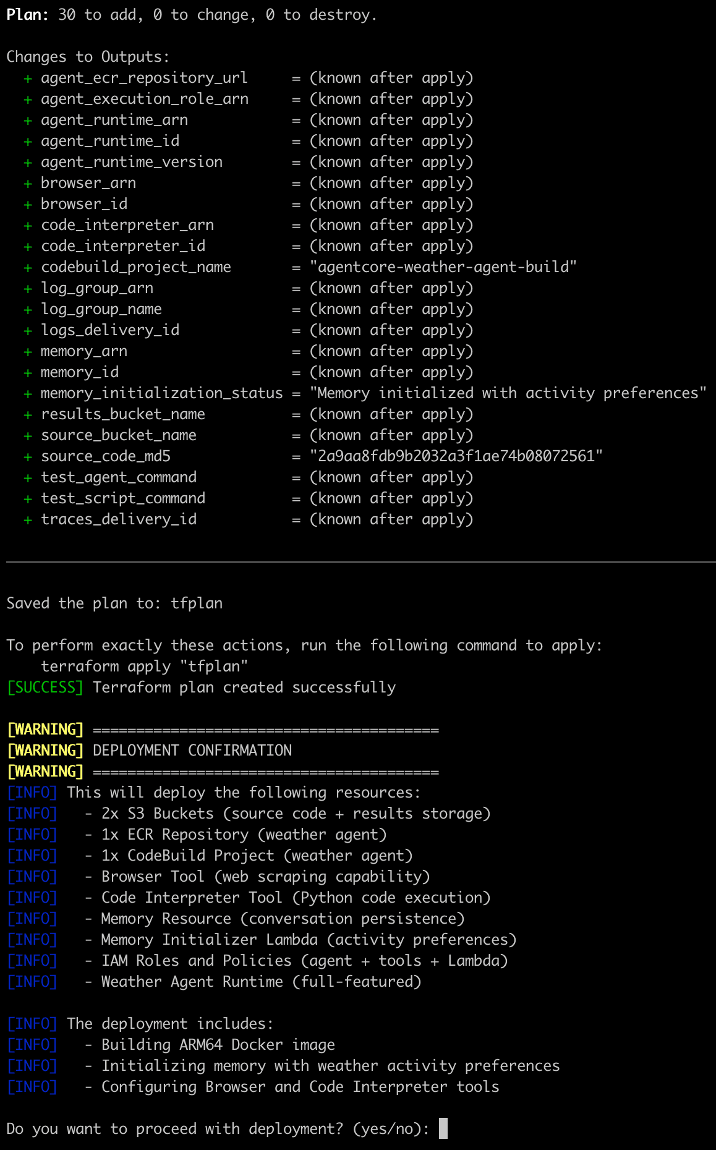Click the 'code_interpreter_arn' output name

coord(127,225)
